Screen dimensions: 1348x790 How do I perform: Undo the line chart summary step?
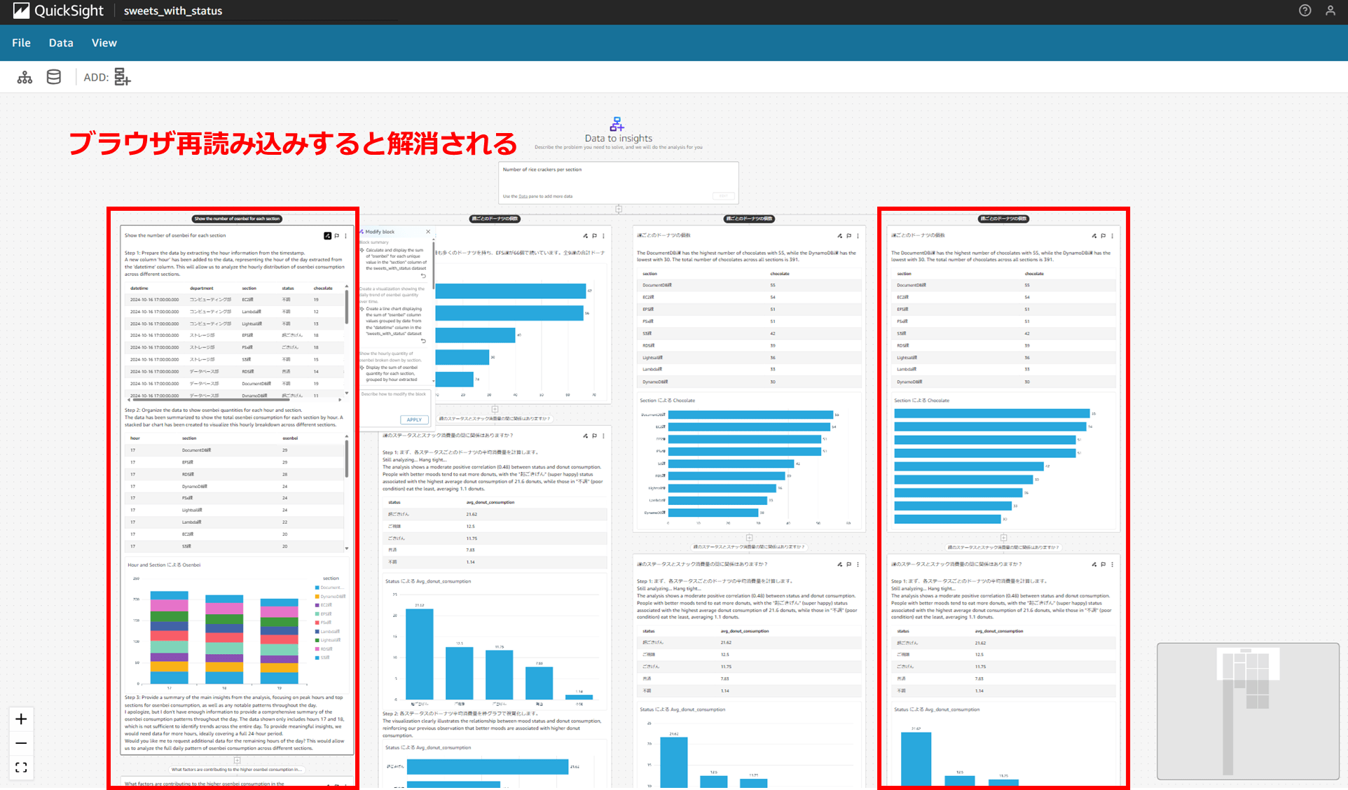(x=423, y=341)
